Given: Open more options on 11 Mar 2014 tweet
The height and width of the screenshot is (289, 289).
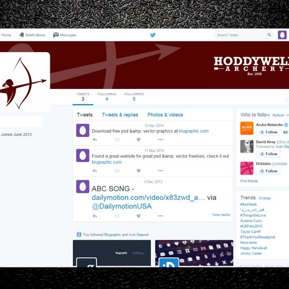Looking at the screenshot, I should click(161, 171).
